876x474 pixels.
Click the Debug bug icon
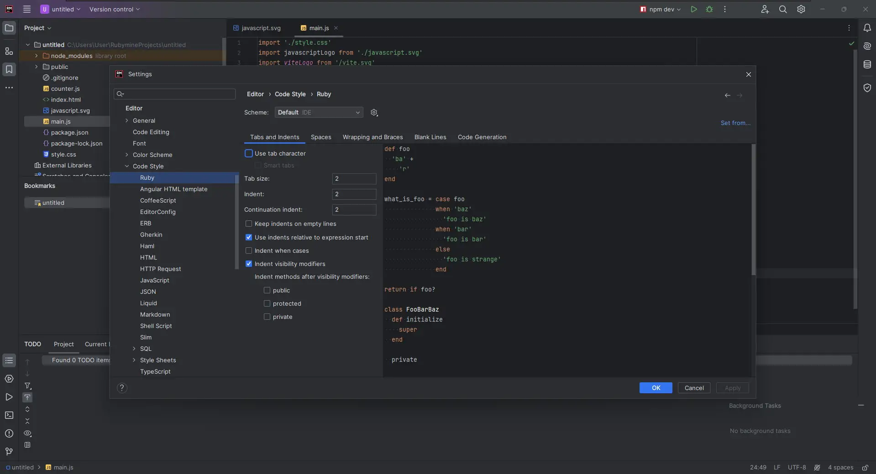pos(709,9)
